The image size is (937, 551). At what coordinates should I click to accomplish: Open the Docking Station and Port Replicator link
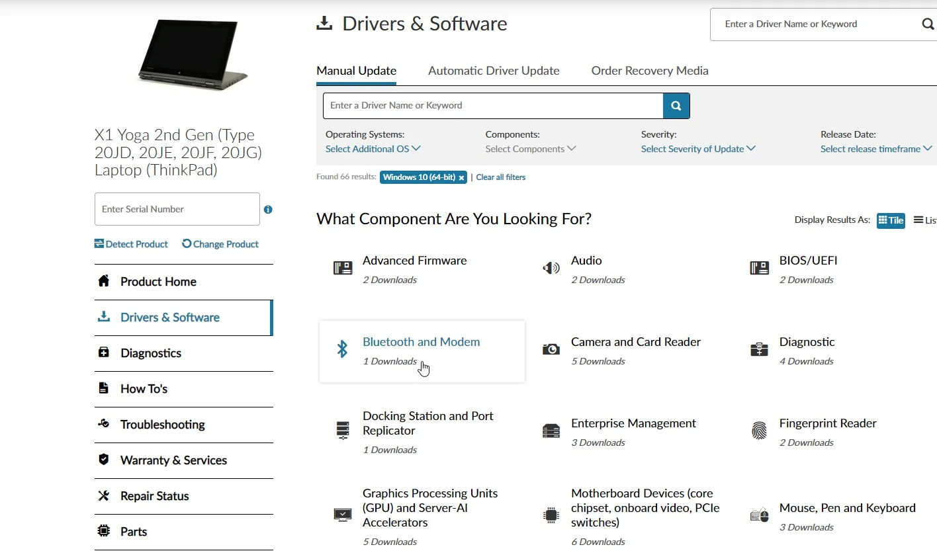[428, 423]
